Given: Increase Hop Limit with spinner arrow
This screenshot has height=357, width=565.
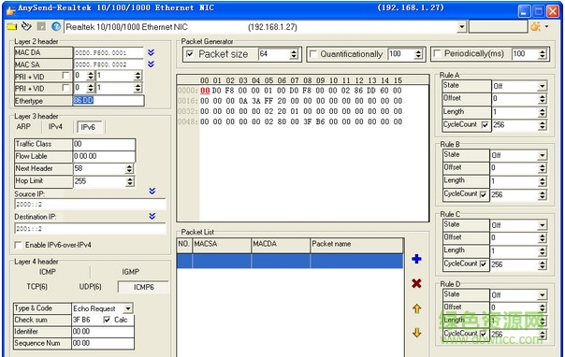Looking at the screenshot, I should (130, 178).
